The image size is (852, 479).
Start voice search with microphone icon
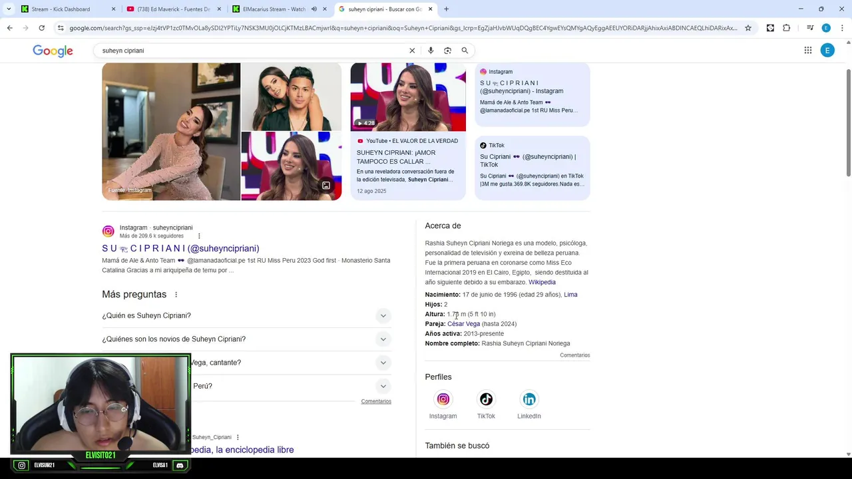(x=431, y=51)
